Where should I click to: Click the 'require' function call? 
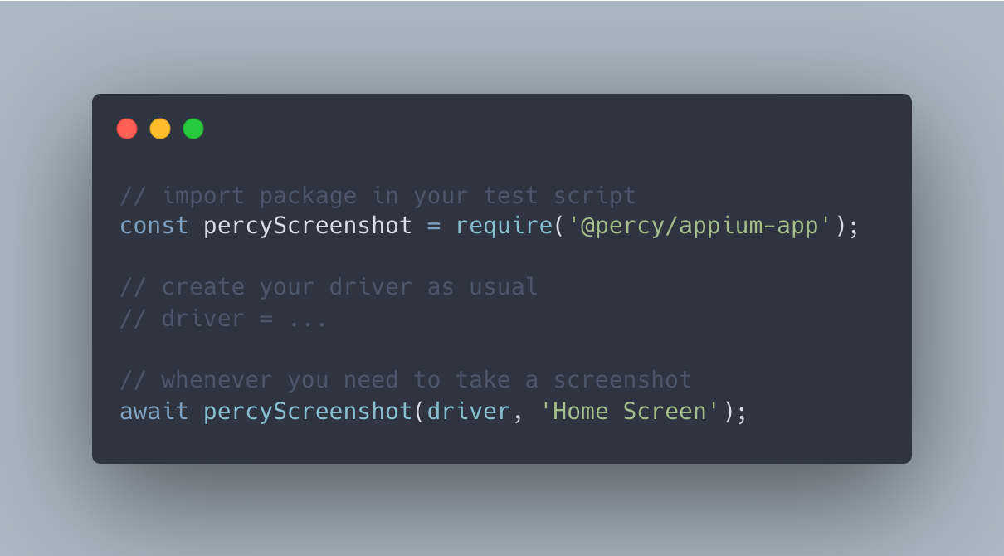coord(504,226)
